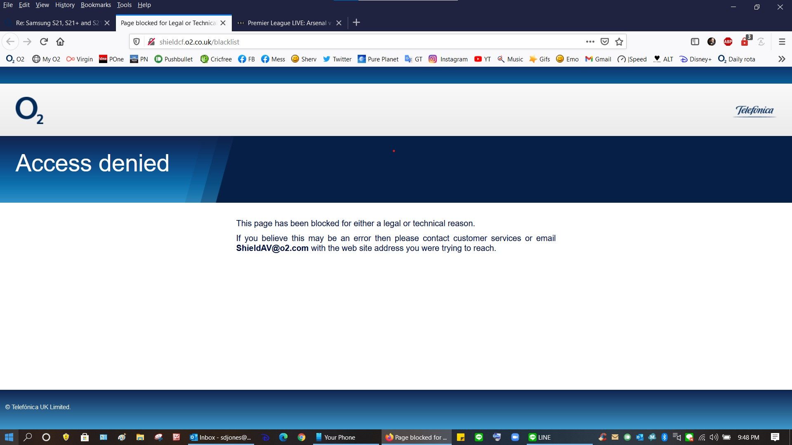The image size is (792, 445).
Task: Go to the Firefox home page
Action: pyautogui.click(x=60, y=42)
